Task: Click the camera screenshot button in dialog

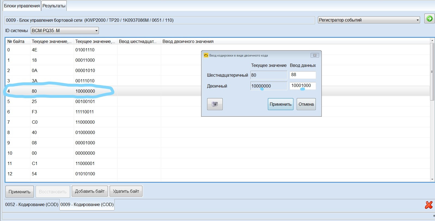Action: [x=215, y=104]
